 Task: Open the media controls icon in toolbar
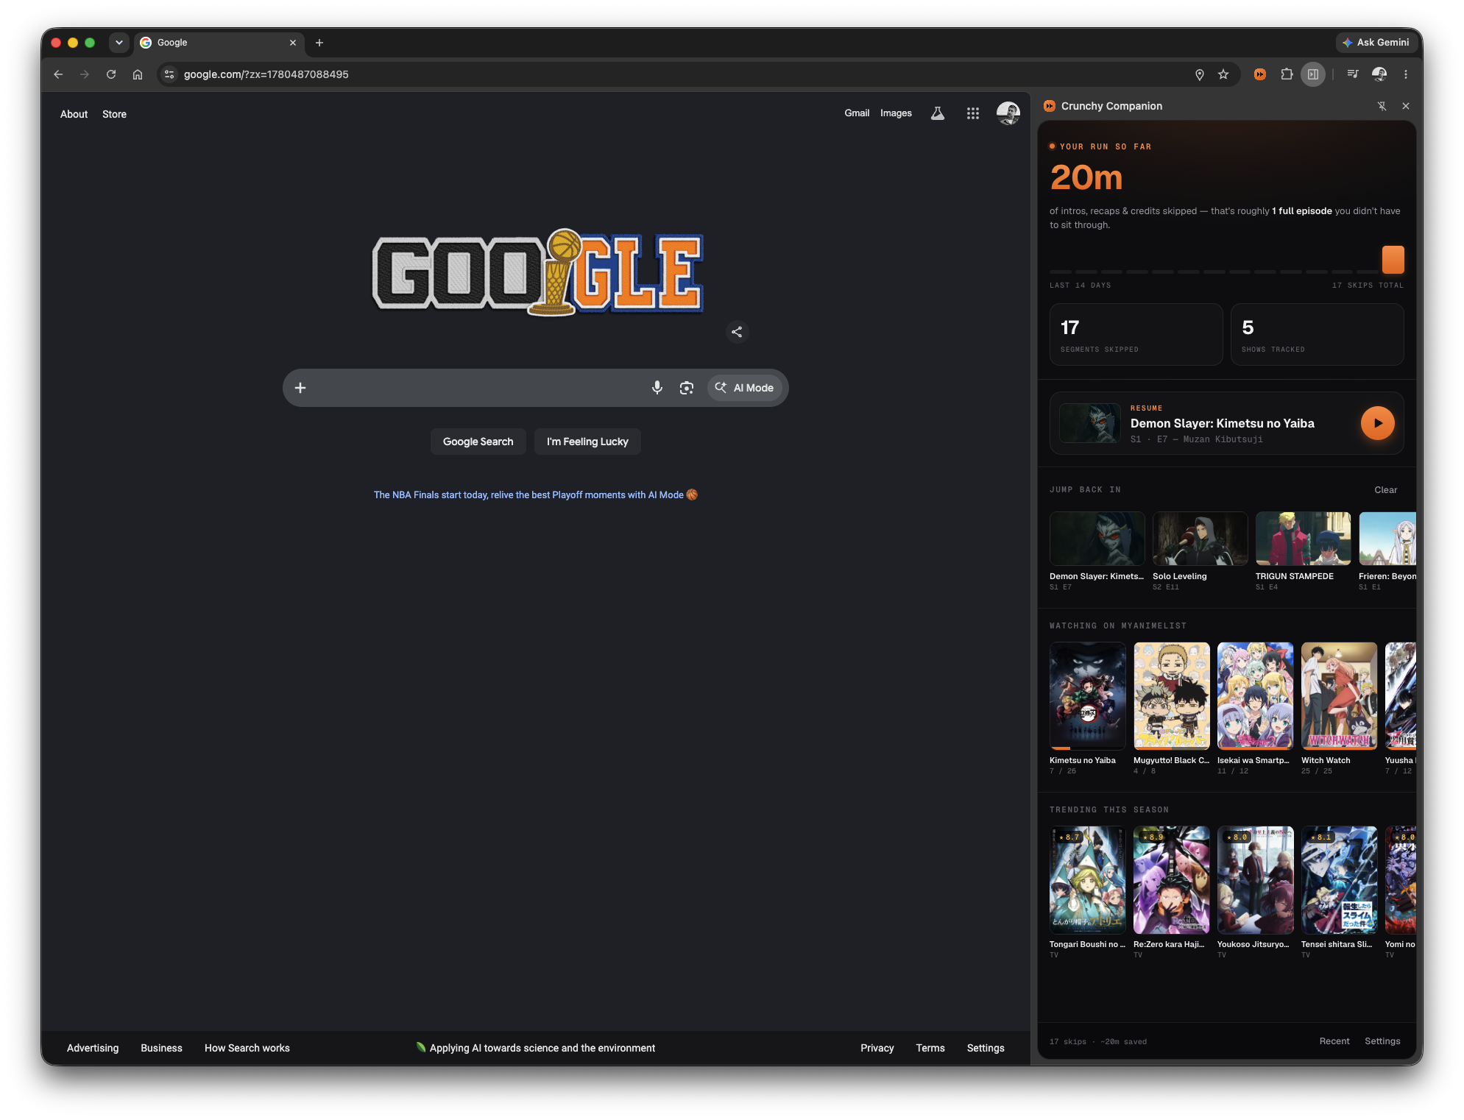pos(1353,74)
